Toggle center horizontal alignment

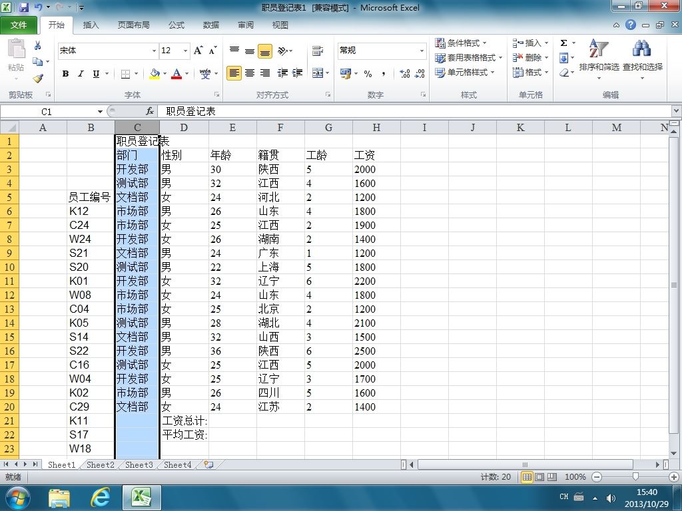pos(250,73)
